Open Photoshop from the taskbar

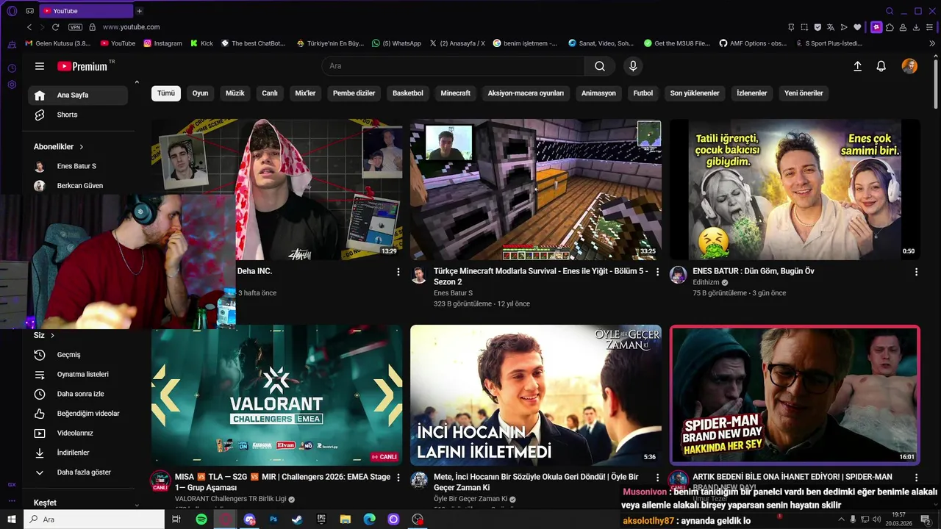pos(273,519)
